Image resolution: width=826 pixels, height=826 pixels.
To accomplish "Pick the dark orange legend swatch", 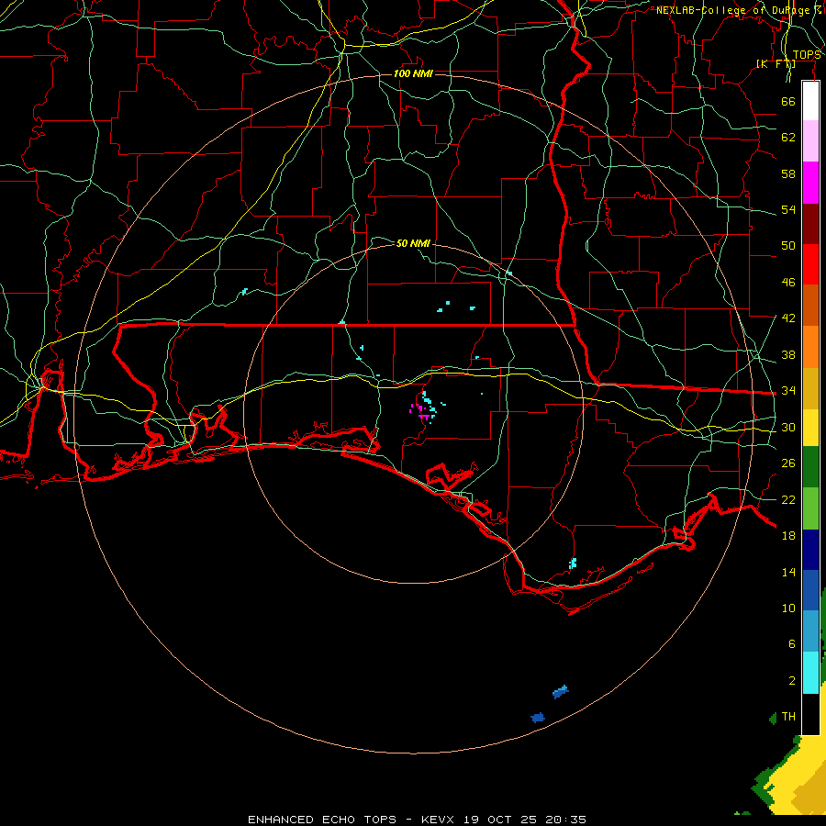I will (810, 306).
